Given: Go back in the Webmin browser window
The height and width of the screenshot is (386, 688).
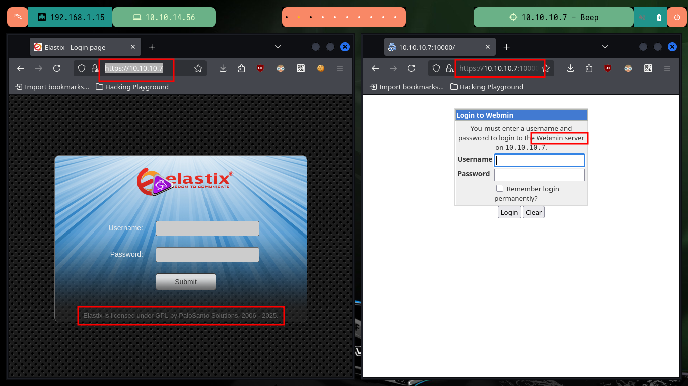Looking at the screenshot, I should tap(375, 68).
